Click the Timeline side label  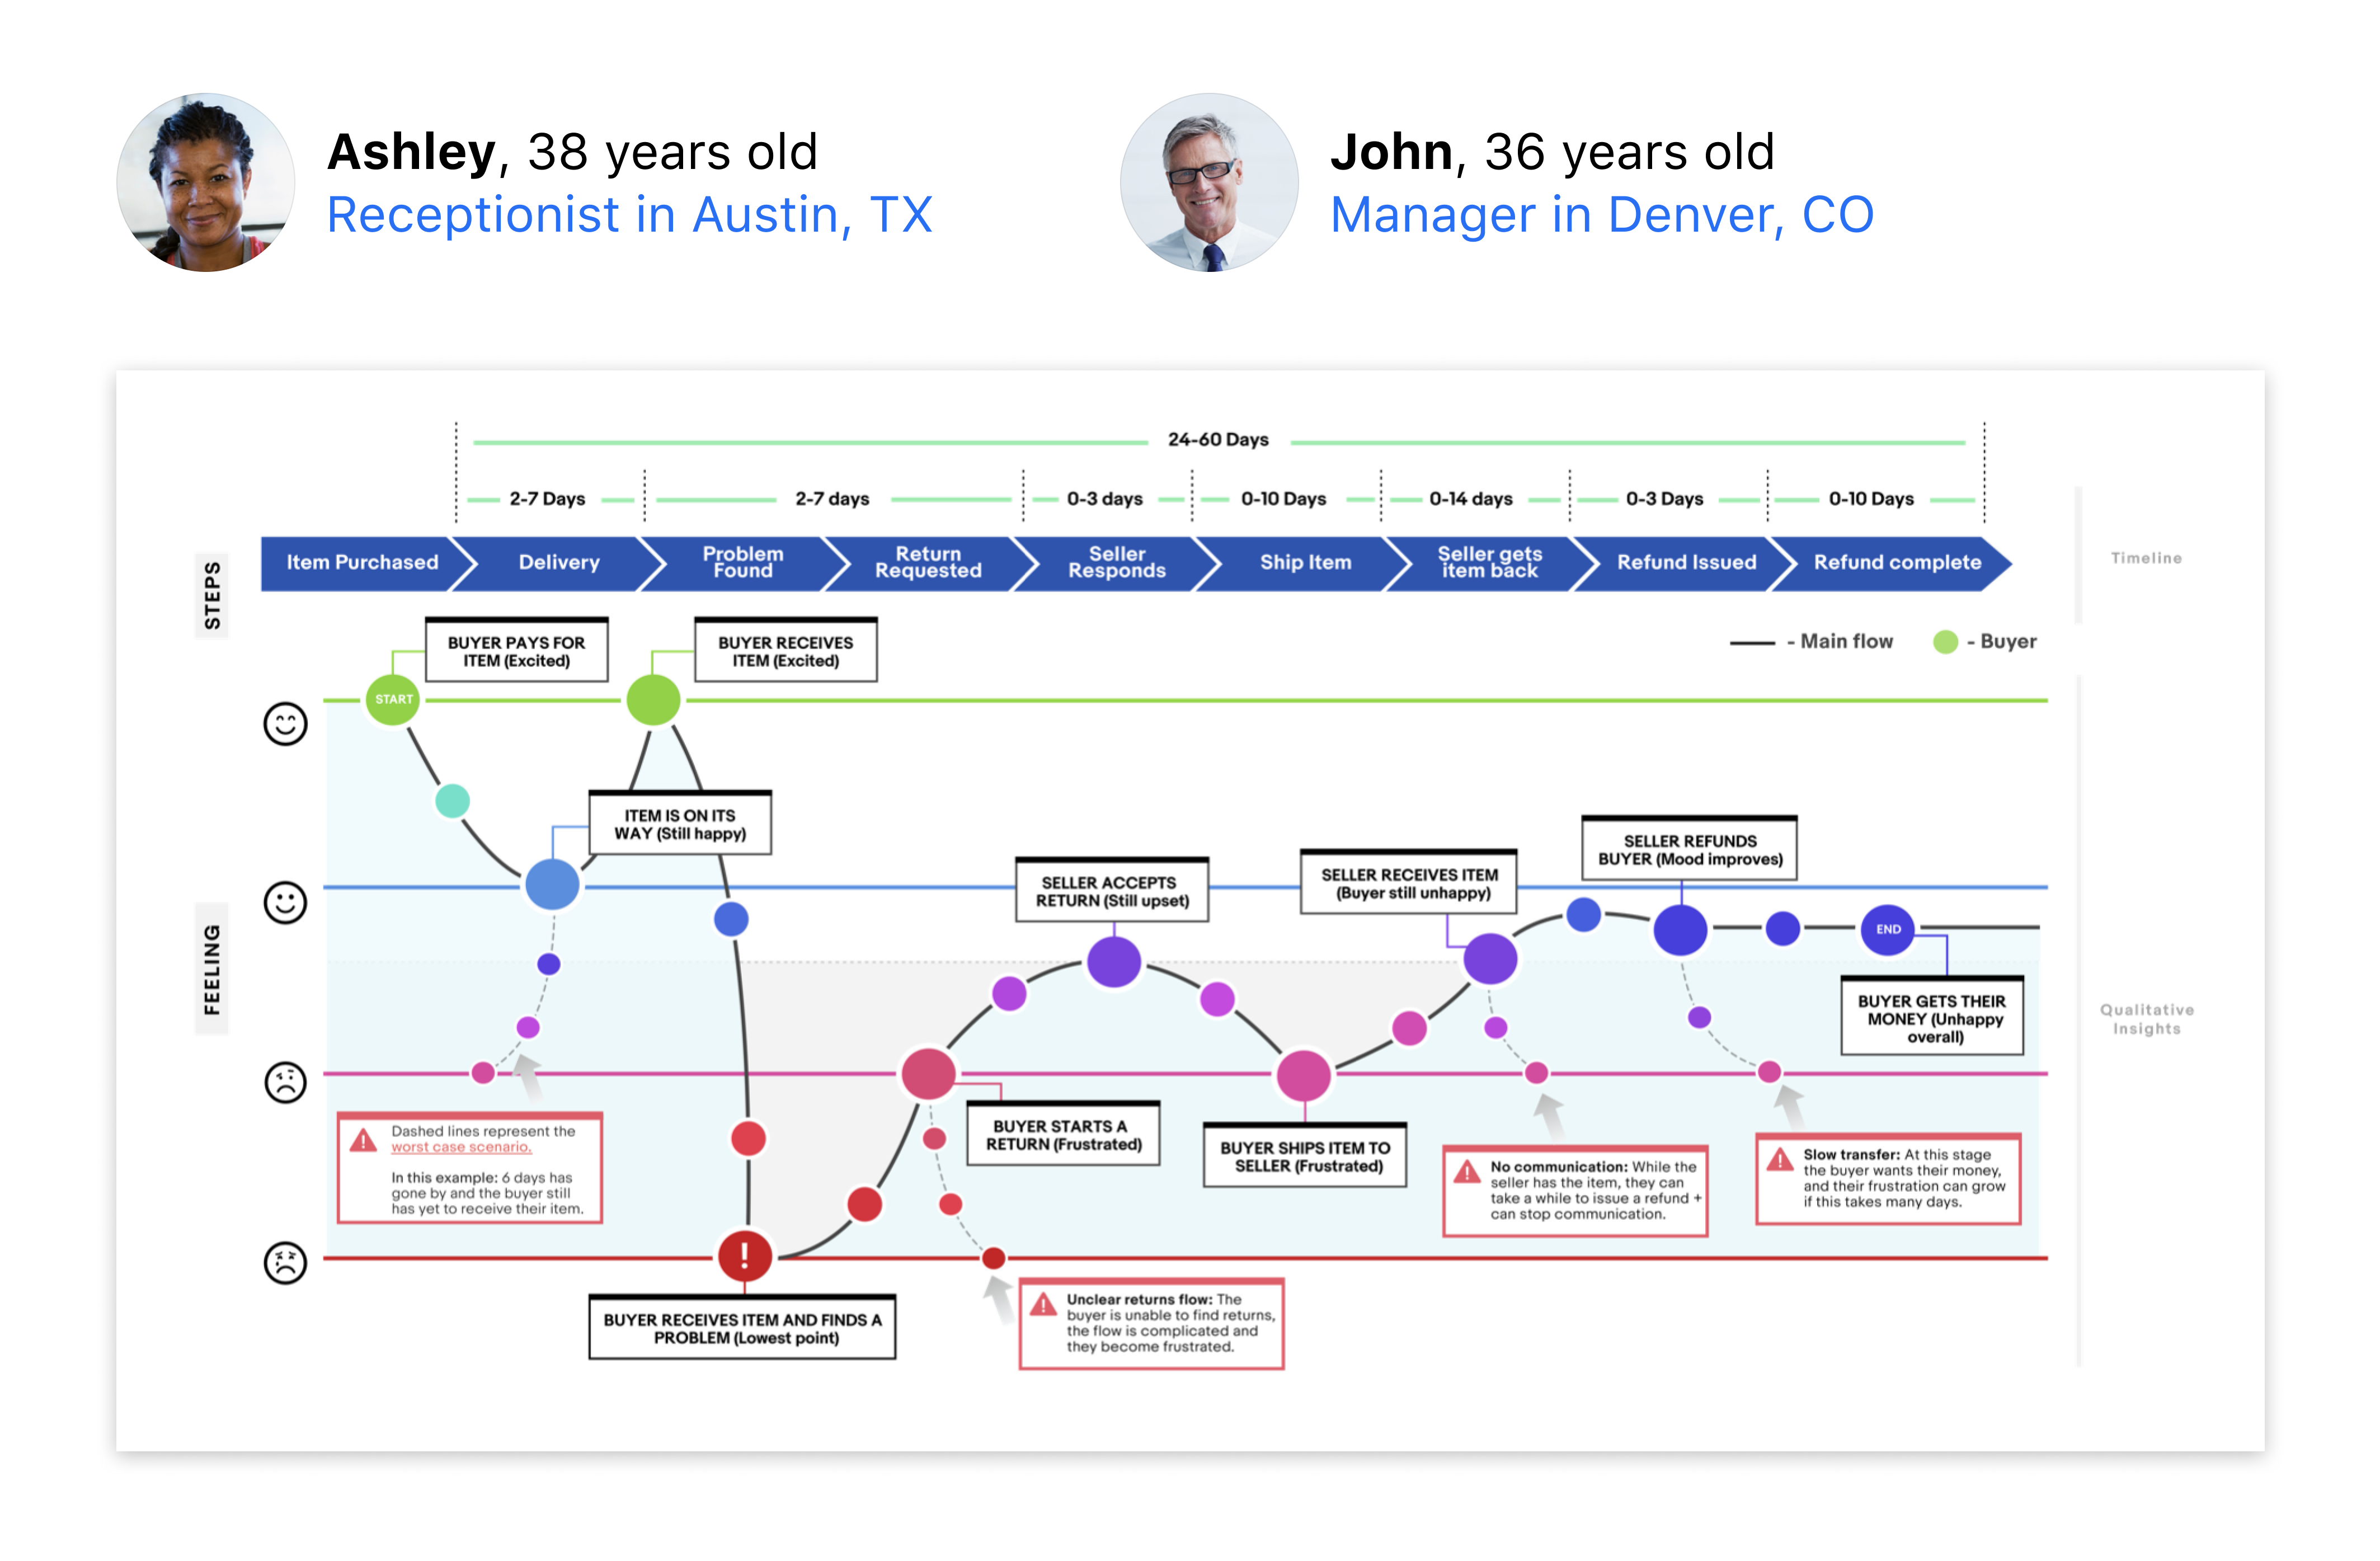[2146, 558]
